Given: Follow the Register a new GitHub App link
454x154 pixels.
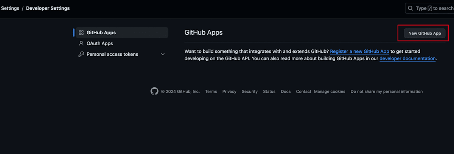Looking at the screenshot, I should (359, 51).
